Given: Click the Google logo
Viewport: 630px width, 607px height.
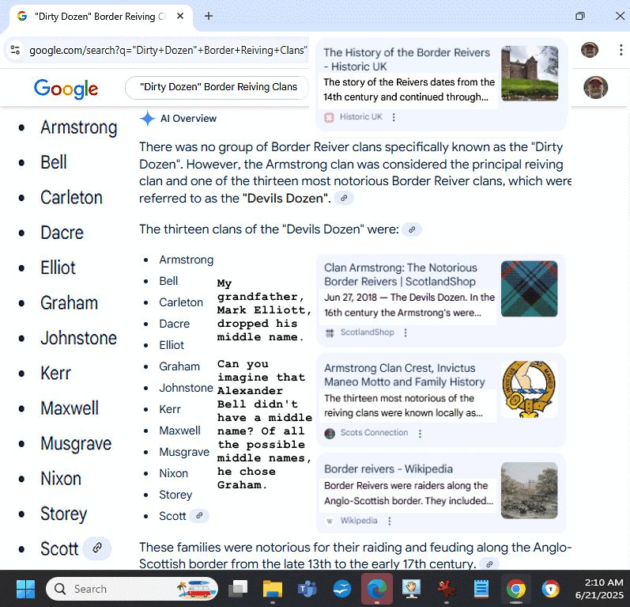Looking at the screenshot, I should click(66, 89).
